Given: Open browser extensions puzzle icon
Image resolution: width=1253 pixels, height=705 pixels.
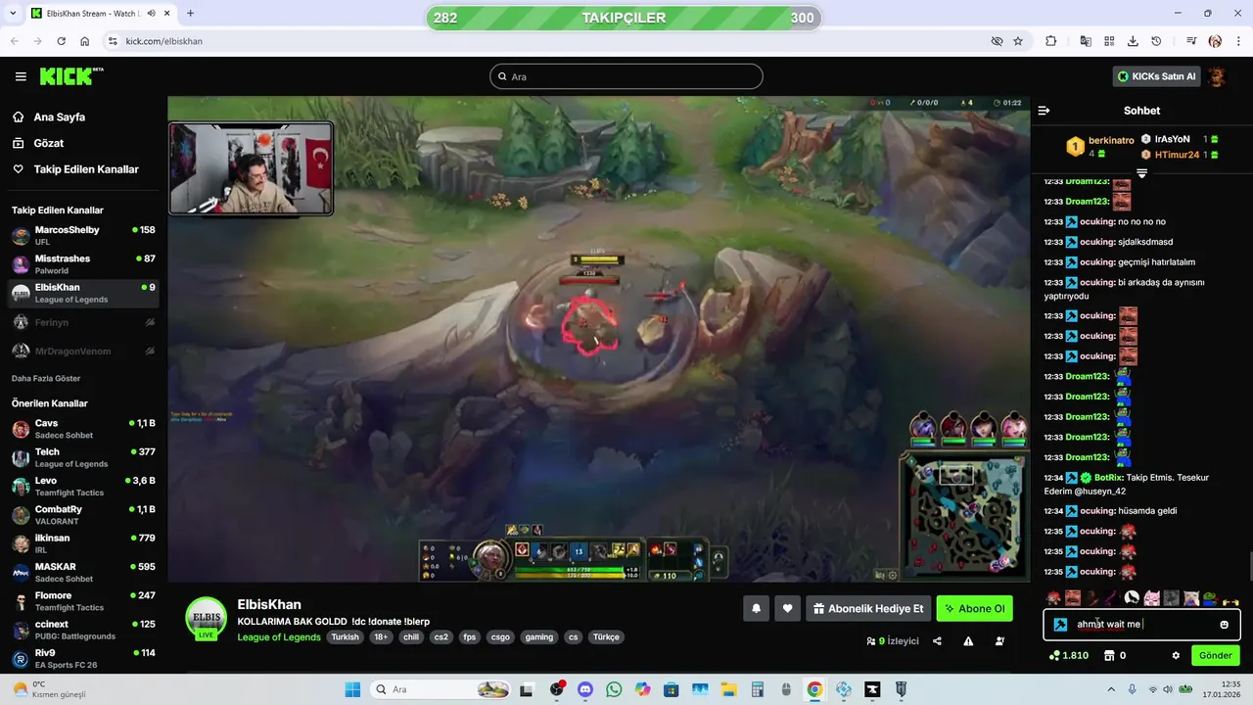Looking at the screenshot, I should pos(1051,41).
